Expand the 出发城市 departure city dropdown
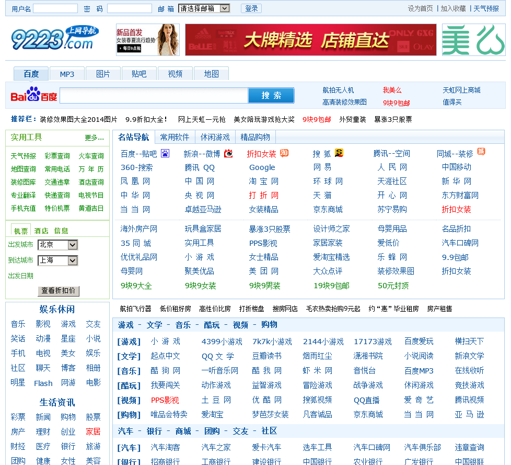This screenshot has width=511, height=465. point(58,245)
